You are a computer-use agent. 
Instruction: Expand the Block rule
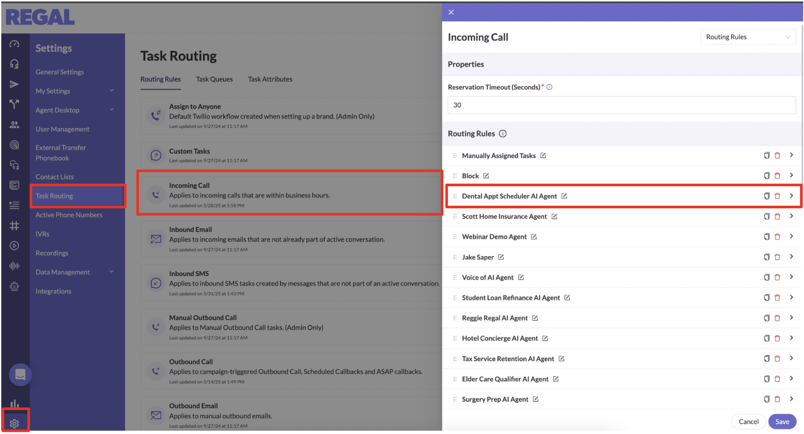(x=791, y=175)
